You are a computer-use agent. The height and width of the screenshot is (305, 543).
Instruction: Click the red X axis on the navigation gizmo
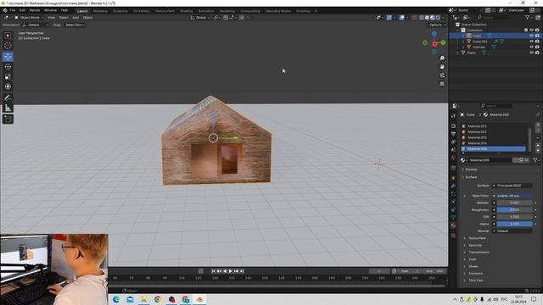(434, 44)
